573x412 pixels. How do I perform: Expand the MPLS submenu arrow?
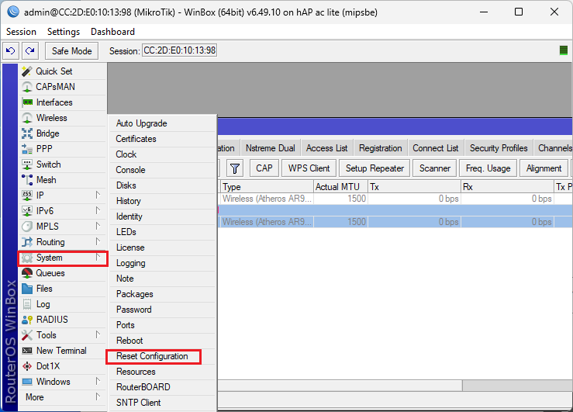point(98,226)
